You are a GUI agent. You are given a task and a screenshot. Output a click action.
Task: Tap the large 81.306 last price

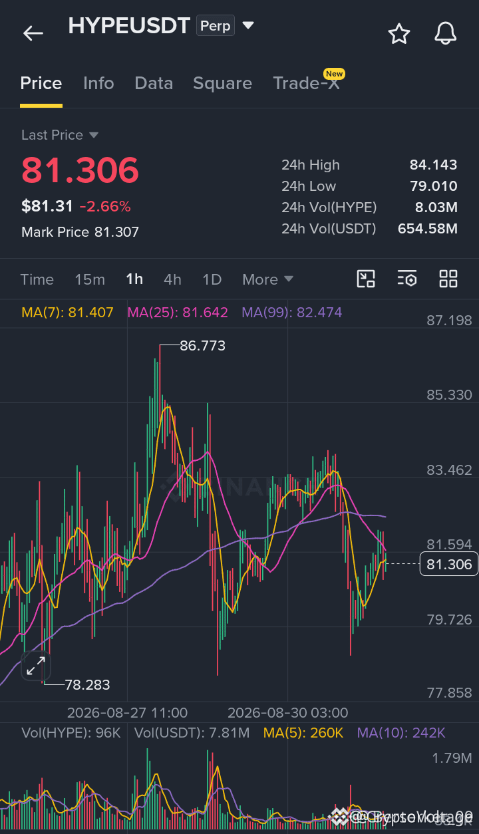point(80,170)
